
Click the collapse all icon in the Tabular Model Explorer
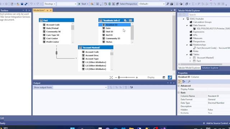tap(180, 15)
